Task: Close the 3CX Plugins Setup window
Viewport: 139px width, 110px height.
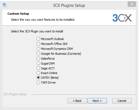Action: click(x=132, y=4)
